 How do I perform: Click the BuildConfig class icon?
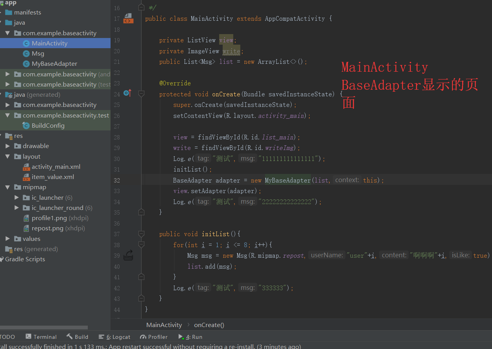tap(26, 126)
